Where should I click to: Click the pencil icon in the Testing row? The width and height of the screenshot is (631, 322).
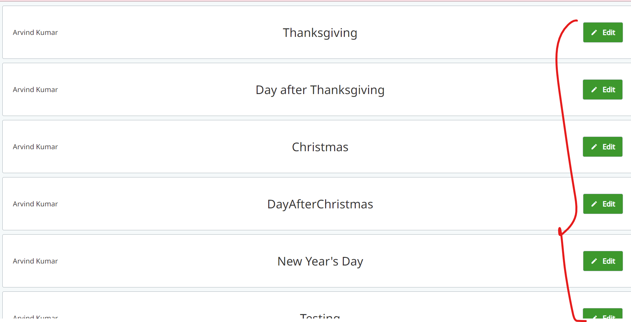pyautogui.click(x=594, y=317)
